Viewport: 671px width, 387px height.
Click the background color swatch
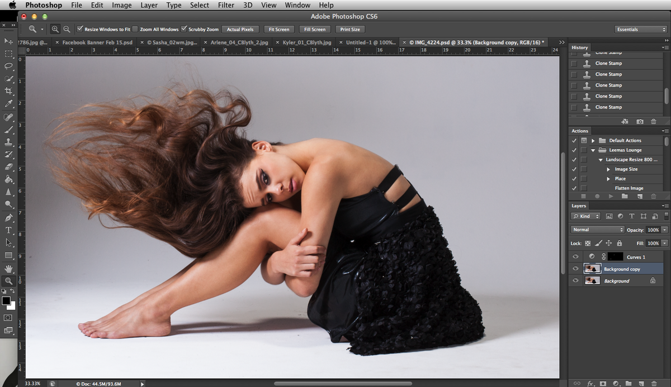pyautogui.click(x=12, y=306)
